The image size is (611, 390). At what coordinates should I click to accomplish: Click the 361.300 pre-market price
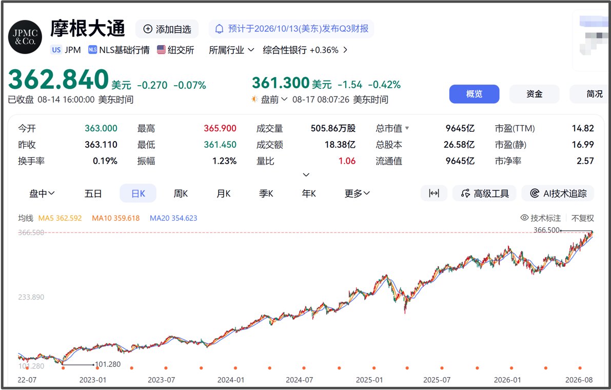click(281, 83)
